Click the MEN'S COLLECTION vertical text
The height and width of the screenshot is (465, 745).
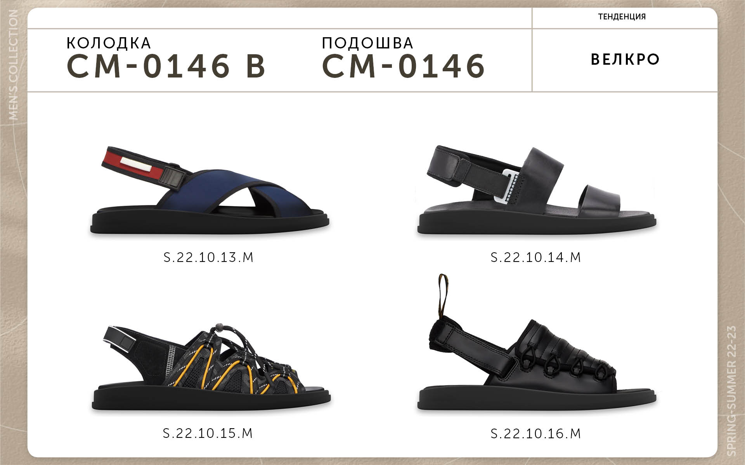click(13, 64)
